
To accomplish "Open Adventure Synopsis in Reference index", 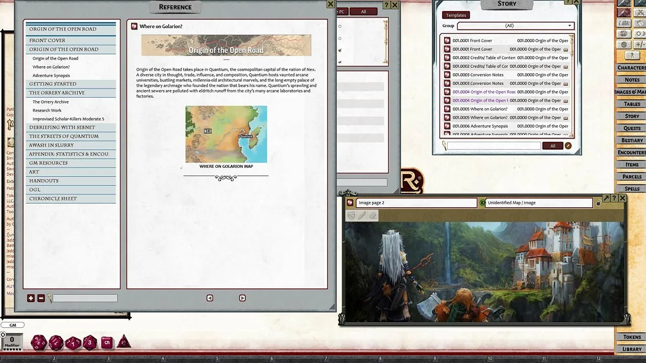I will [51, 76].
